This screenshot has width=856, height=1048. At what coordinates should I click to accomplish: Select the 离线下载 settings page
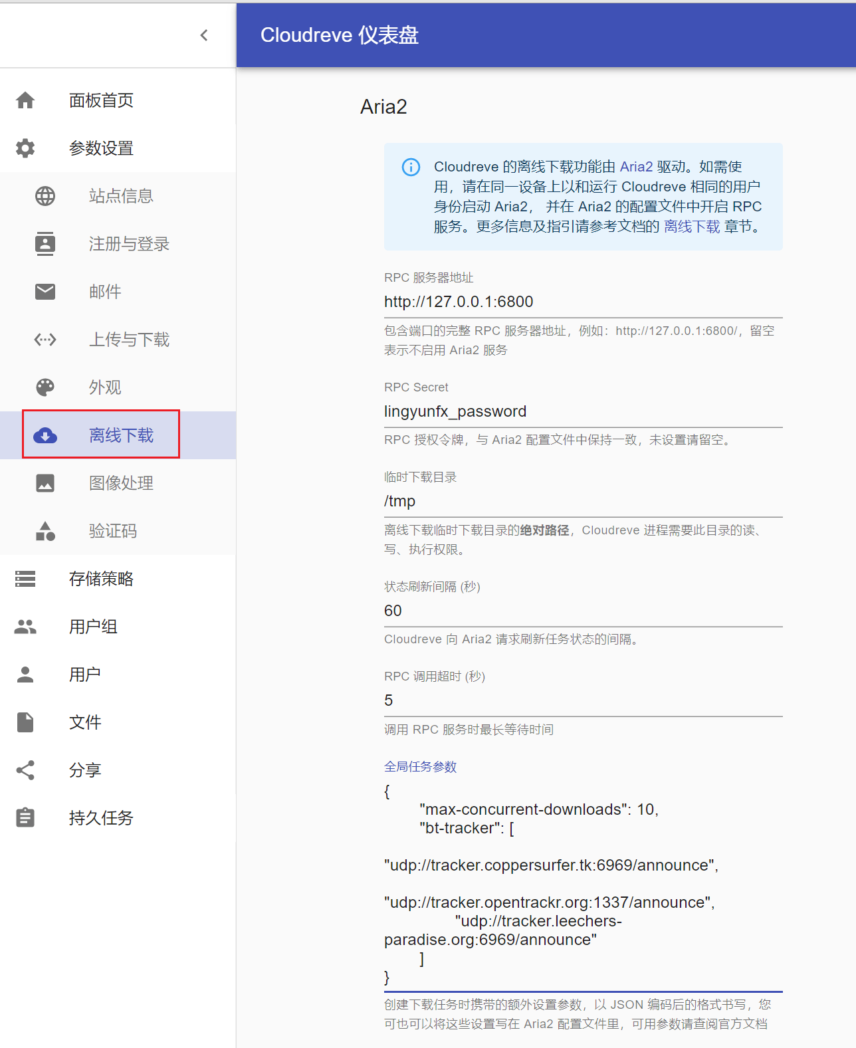(118, 435)
